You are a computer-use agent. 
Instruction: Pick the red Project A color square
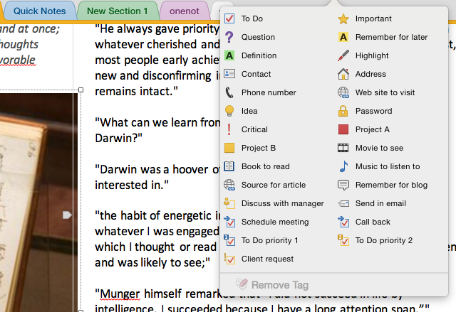point(343,129)
